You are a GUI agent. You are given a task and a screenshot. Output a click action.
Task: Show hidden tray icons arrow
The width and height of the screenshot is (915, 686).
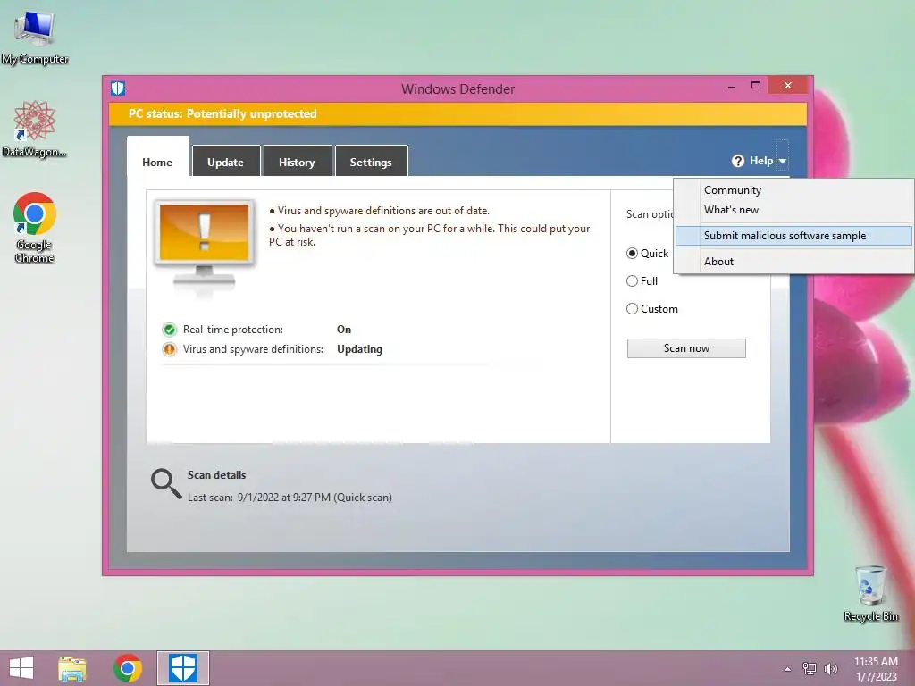[x=788, y=669]
